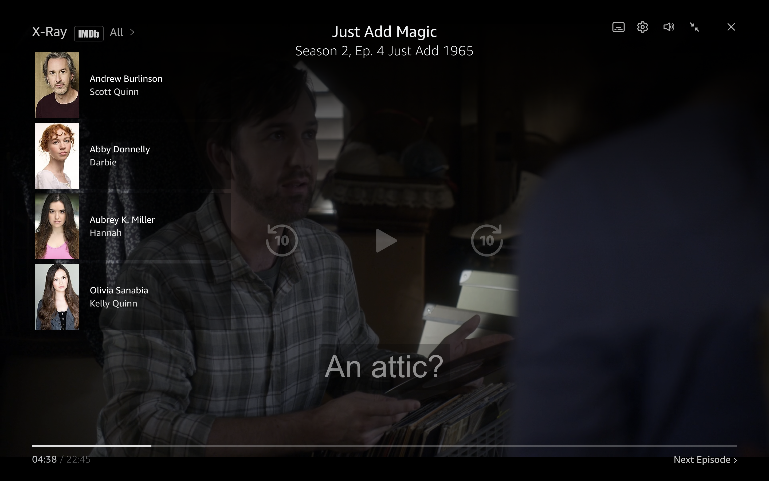Expand X-Ray with the All chevron
The width and height of the screenshot is (769, 481).
pos(132,32)
